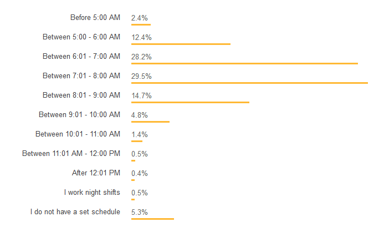
Task: Click the 'Between 9:01 - 10:00 AM' label
Action: (x=79, y=114)
